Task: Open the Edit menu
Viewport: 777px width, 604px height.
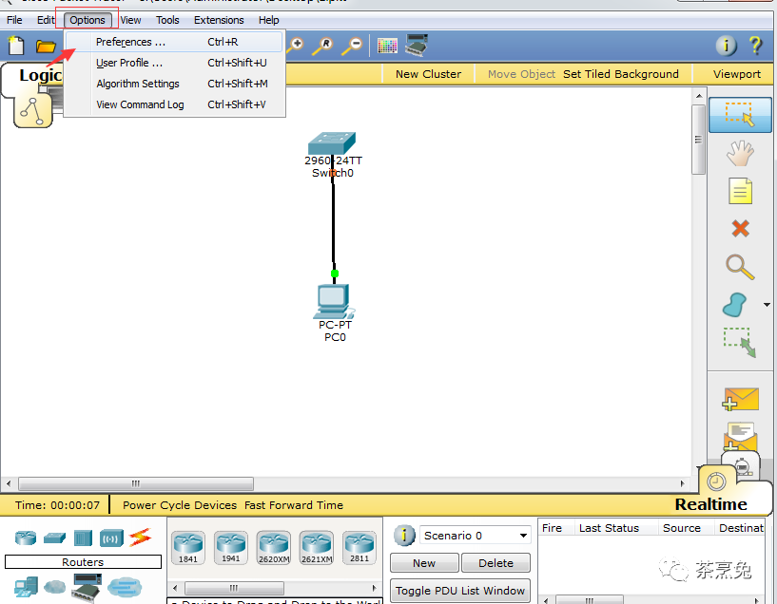Action: pyautogui.click(x=46, y=20)
